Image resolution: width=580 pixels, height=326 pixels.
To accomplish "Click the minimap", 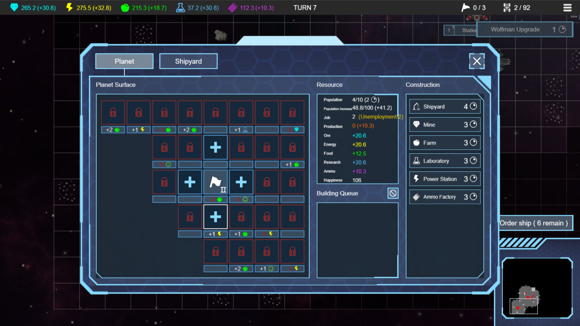I will point(537,288).
